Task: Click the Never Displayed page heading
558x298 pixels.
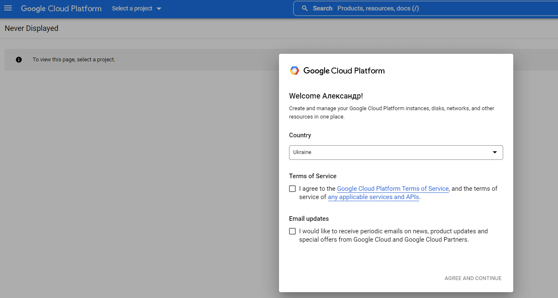Action: [x=31, y=28]
